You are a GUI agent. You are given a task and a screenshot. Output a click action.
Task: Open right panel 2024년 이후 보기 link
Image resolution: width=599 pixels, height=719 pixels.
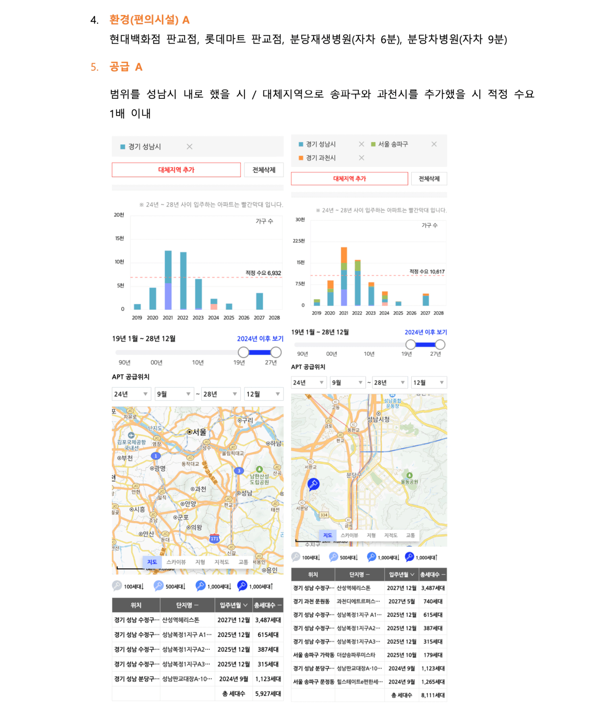pos(426,332)
